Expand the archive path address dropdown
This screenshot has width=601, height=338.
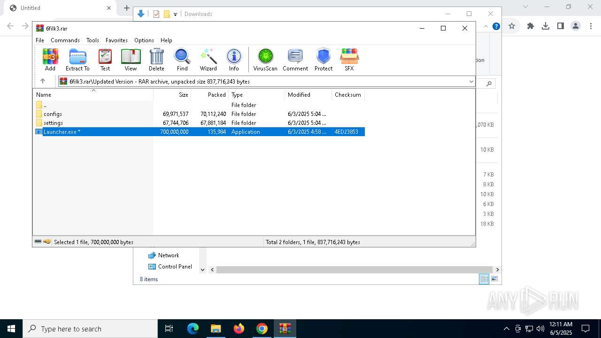point(471,82)
